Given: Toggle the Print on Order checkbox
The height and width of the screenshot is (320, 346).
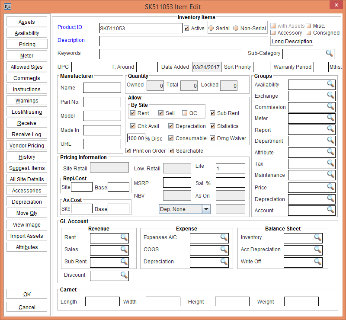Looking at the screenshot, I should pos(128,151).
